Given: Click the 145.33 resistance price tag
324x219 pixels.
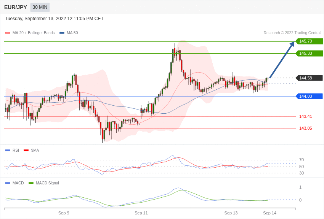Looking at the screenshot, I should coord(309,53).
